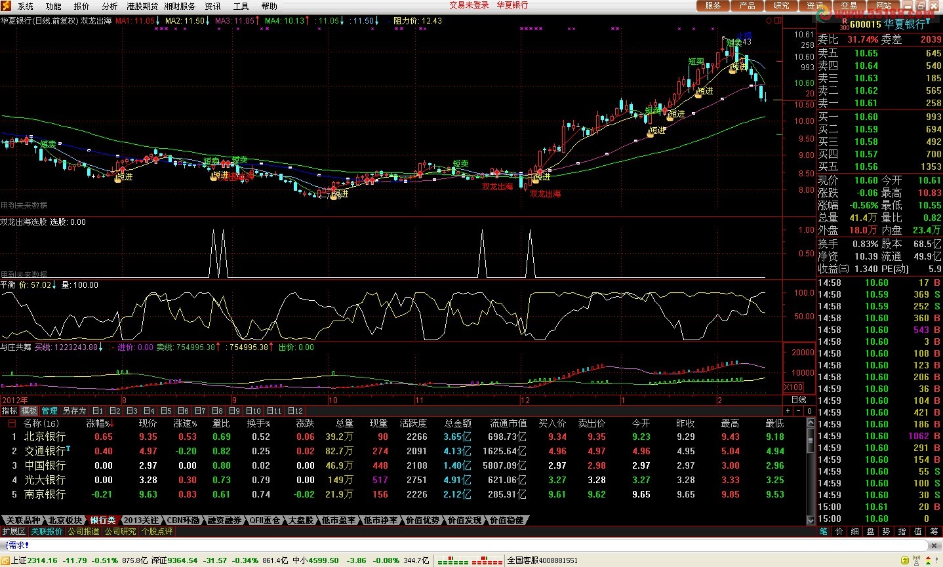Click the 另存为 button under the chart
This screenshot has width=943, height=567.
click(75, 411)
